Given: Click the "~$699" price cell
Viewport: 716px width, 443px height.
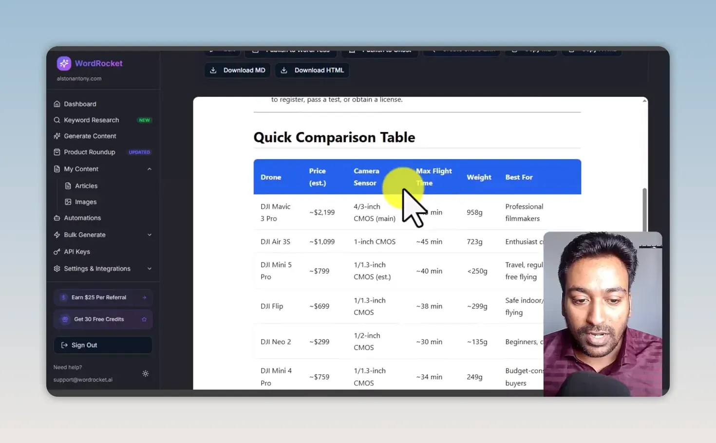Looking at the screenshot, I should [x=319, y=306].
